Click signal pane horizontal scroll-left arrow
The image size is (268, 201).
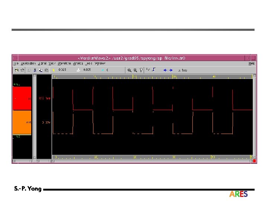[14, 161]
